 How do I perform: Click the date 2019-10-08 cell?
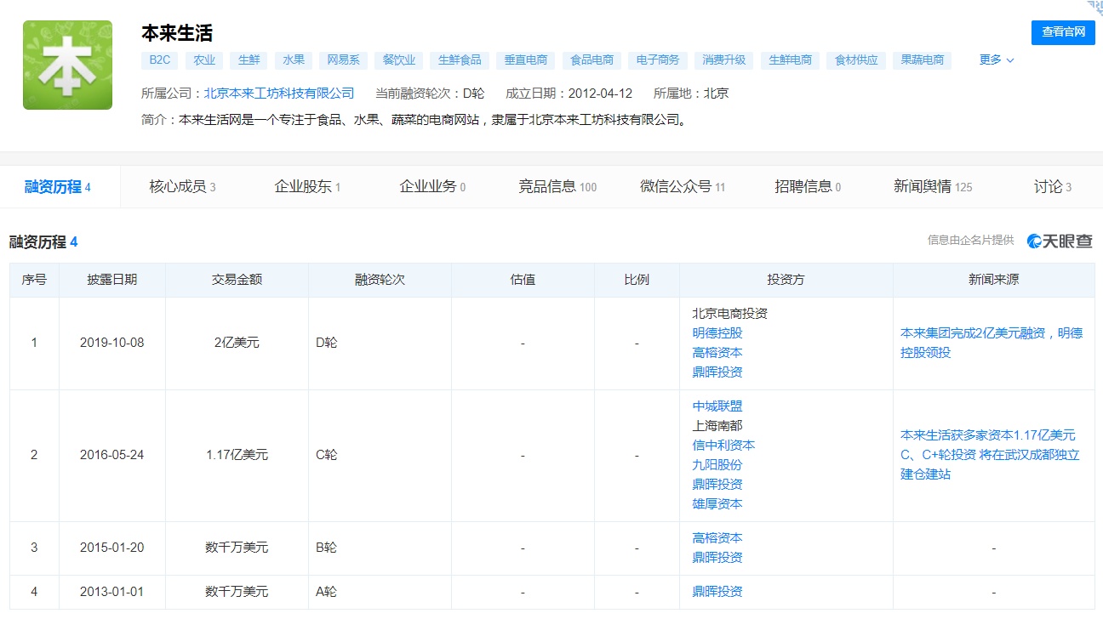(112, 344)
